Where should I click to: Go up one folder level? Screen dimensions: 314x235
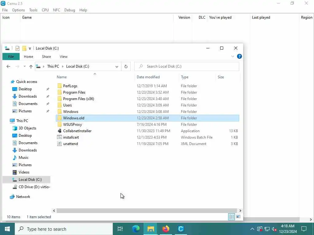[31, 66]
